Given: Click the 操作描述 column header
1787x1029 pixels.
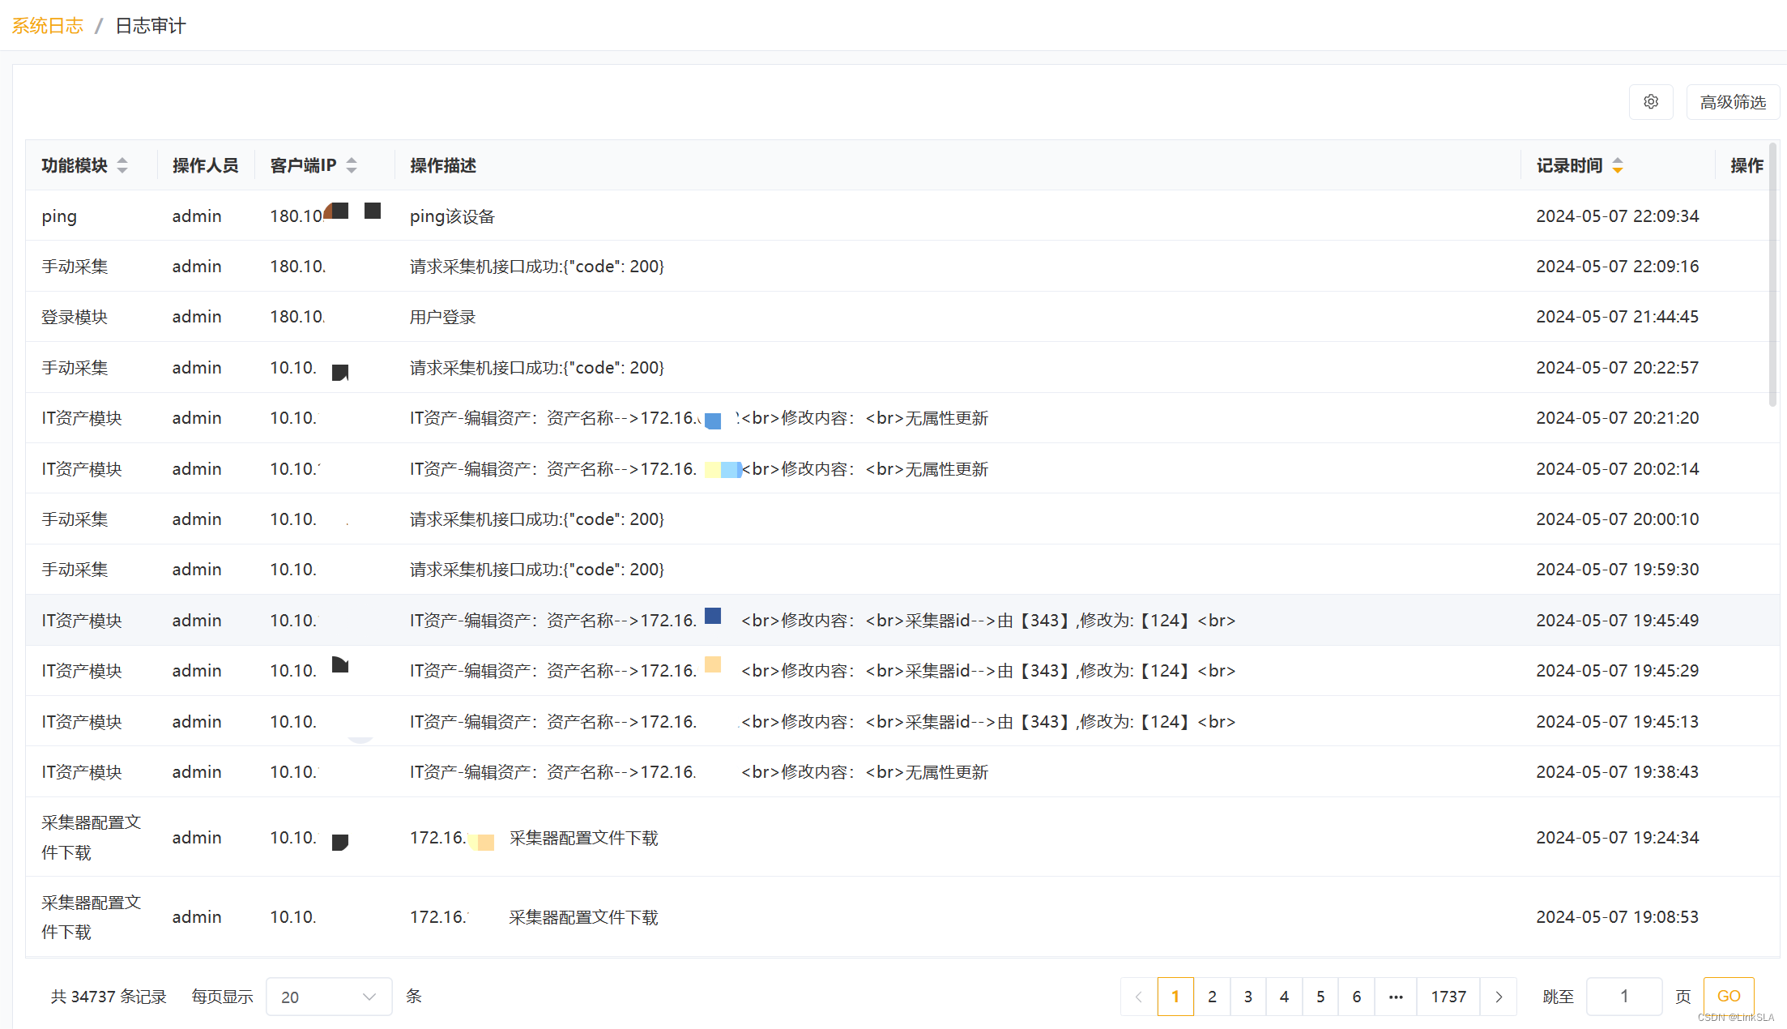Looking at the screenshot, I should (443, 166).
